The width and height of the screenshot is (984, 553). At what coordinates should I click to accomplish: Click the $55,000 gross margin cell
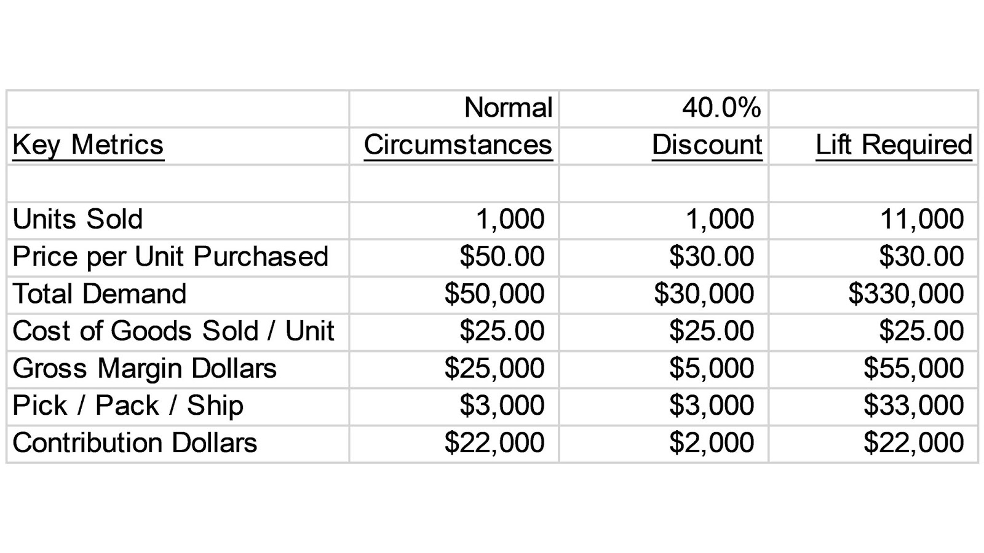[913, 369]
